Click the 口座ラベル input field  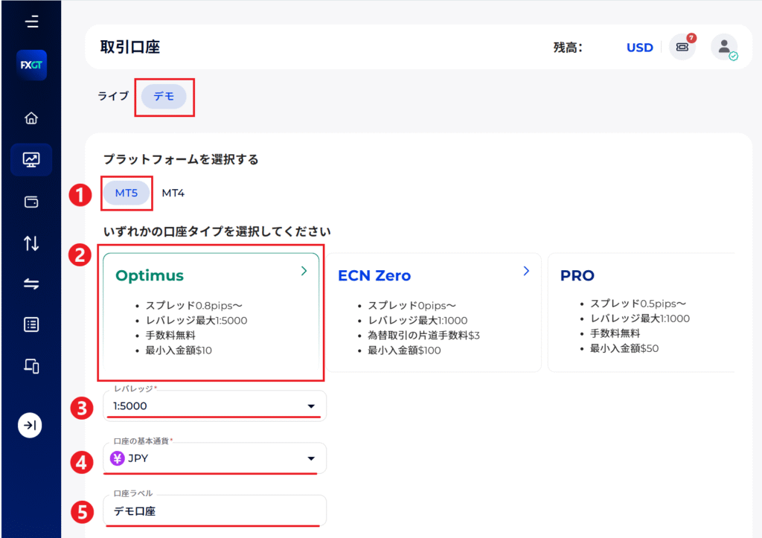pyautogui.click(x=214, y=510)
